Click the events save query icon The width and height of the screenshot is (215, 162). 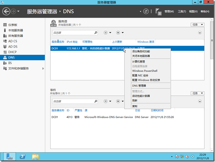tap(118, 101)
